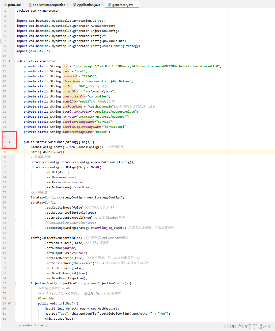Run the generator class from line 11 gutter
The height and width of the screenshot is (331, 275).
10,61
